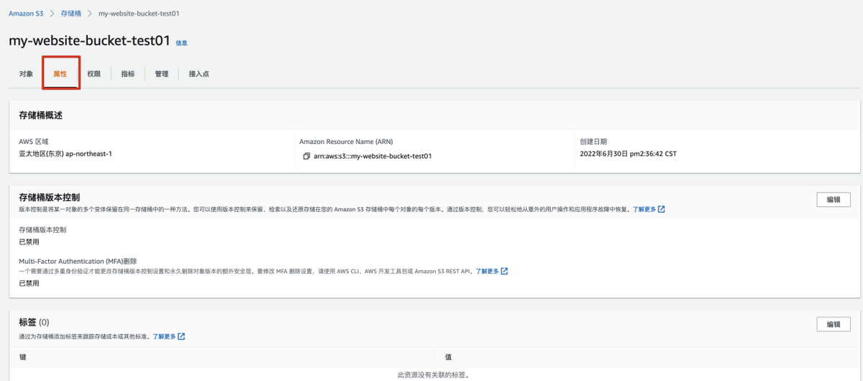
Task: Open the 权限 tab
Action: [x=94, y=74]
